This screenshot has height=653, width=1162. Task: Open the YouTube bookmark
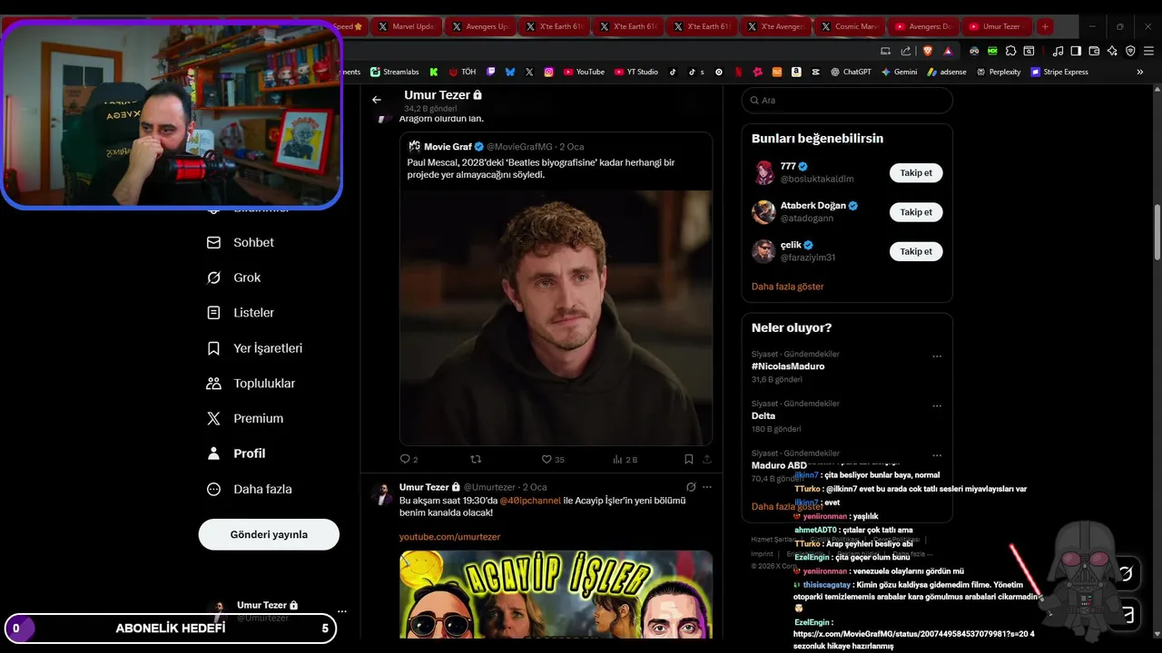[584, 72]
